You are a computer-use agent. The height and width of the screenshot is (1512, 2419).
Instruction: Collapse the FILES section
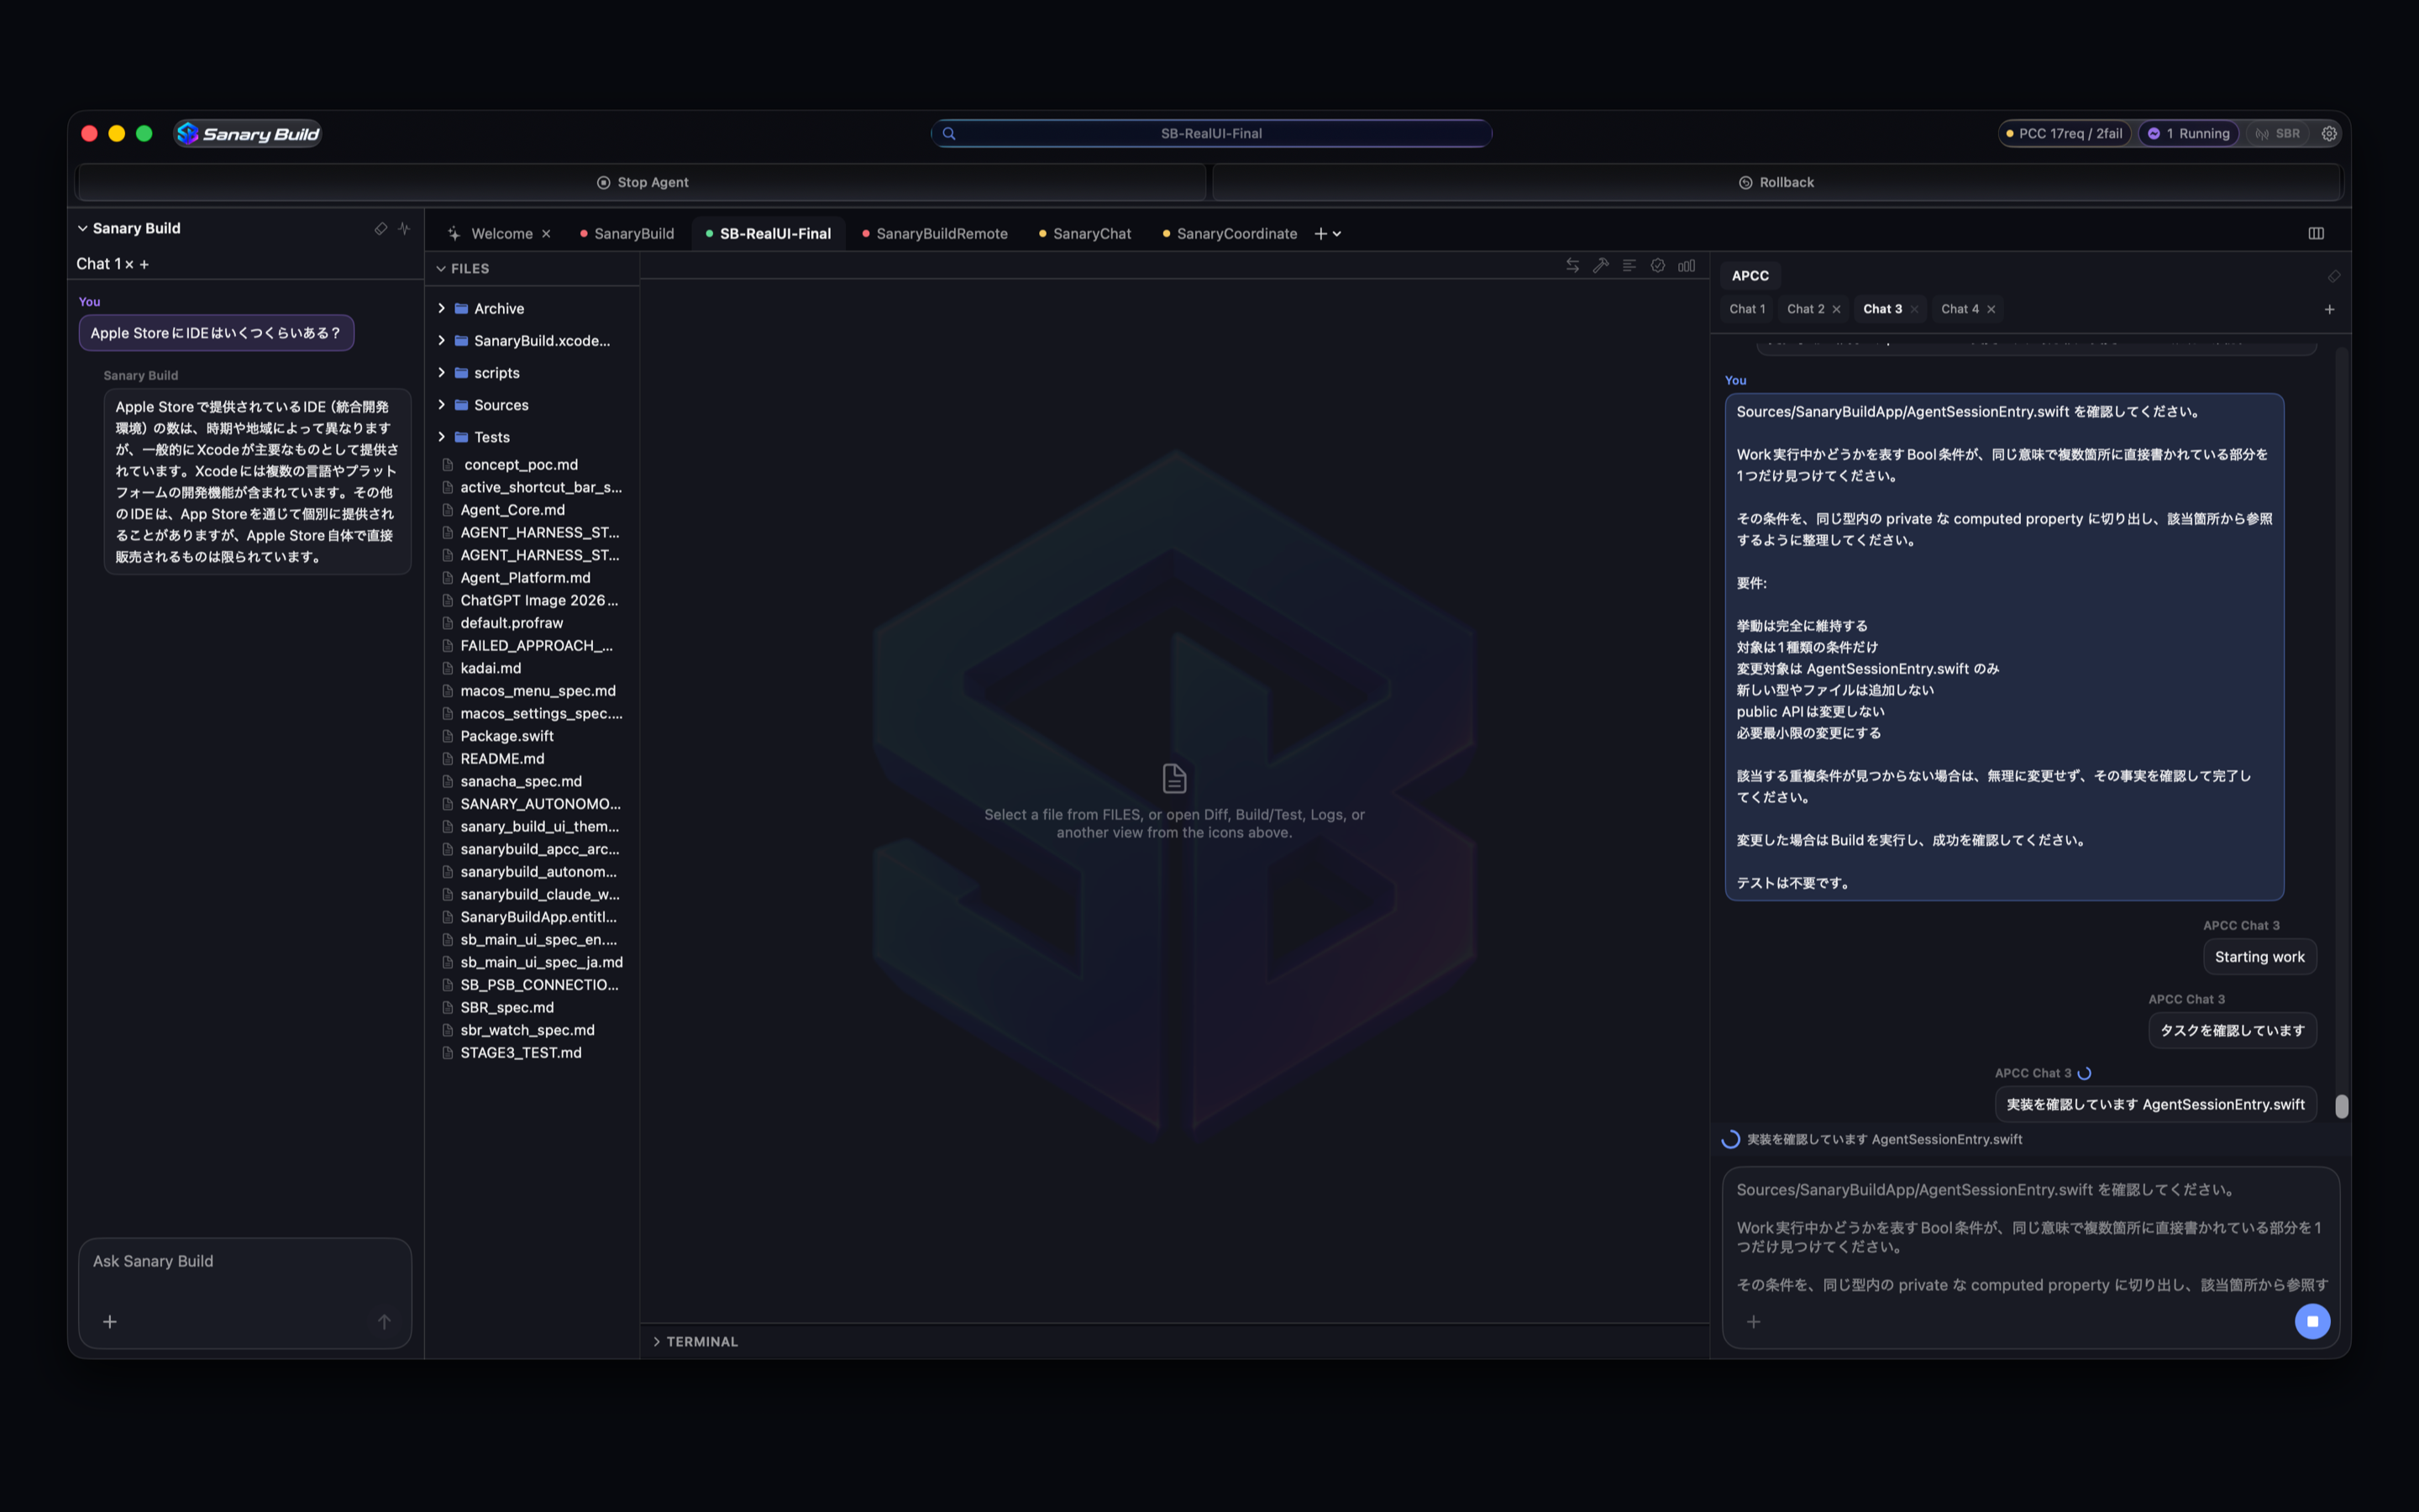click(x=441, y=268)
